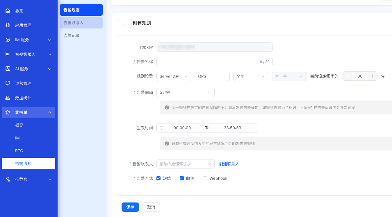This screenshot has height=217, width=392.
Task: Increase the frequency percentage with plus button
Action: click(x=373, y=76)
